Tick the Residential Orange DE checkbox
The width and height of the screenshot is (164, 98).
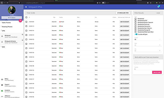136,30
